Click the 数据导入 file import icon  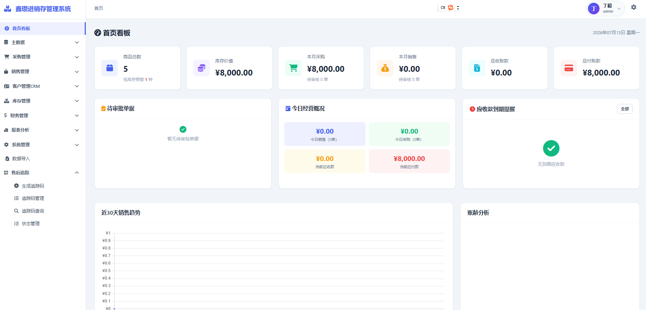coord(7,159)
